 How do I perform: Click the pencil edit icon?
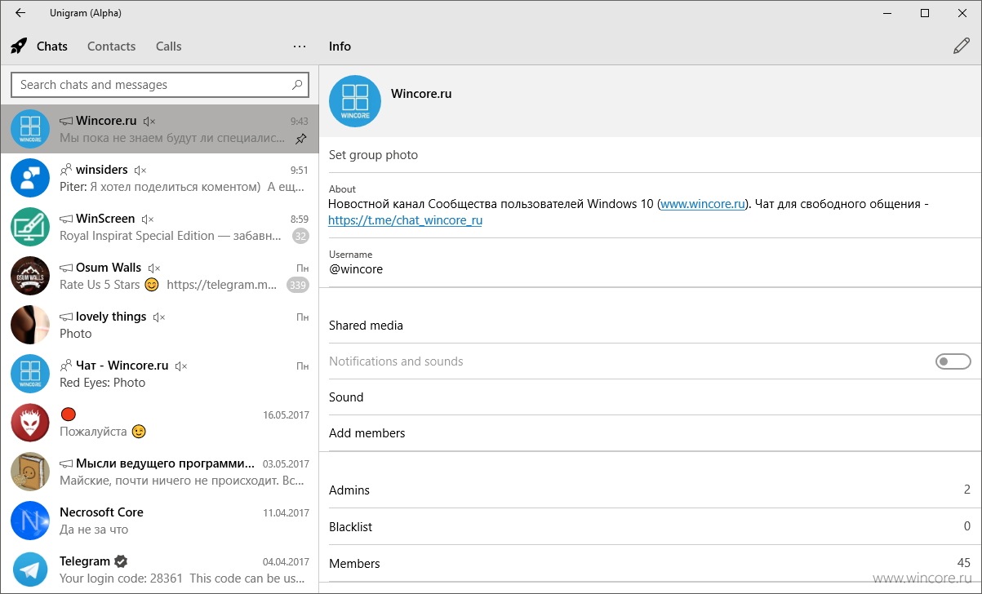click(962, 46)
